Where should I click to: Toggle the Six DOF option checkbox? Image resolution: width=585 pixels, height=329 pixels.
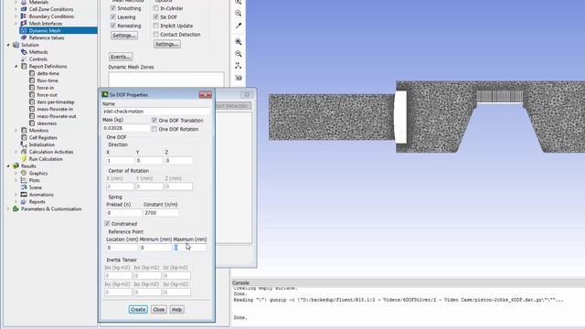(x=156, y=16)
